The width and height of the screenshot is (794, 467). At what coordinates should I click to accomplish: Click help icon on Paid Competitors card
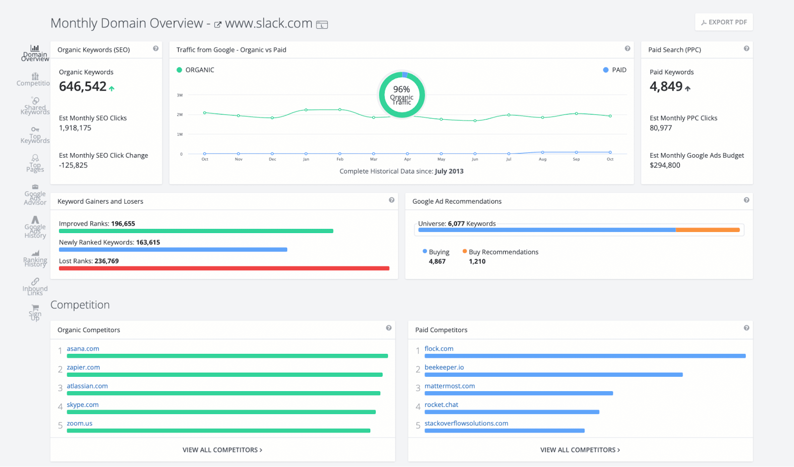pos(746,328)
